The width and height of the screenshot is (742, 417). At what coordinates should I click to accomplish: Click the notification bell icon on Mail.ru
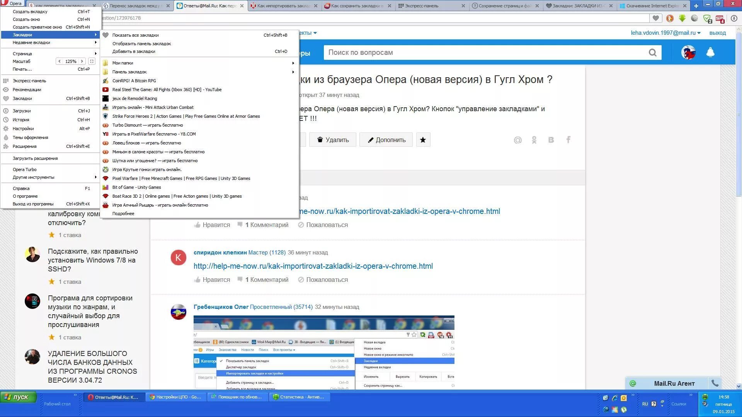pos(710,52)
